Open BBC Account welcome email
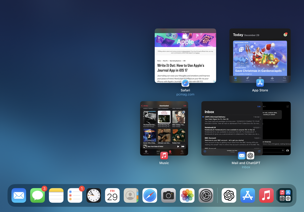The height and width of the screenshot is (212, 304). pyautogui.click(x=232, y=142)
